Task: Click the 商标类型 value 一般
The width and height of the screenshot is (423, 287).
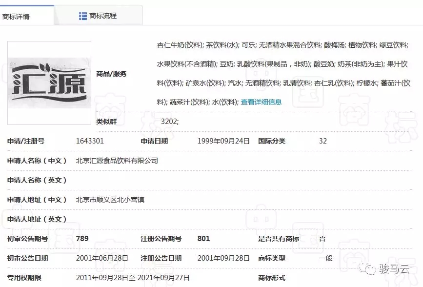Action: coord(325,258)
